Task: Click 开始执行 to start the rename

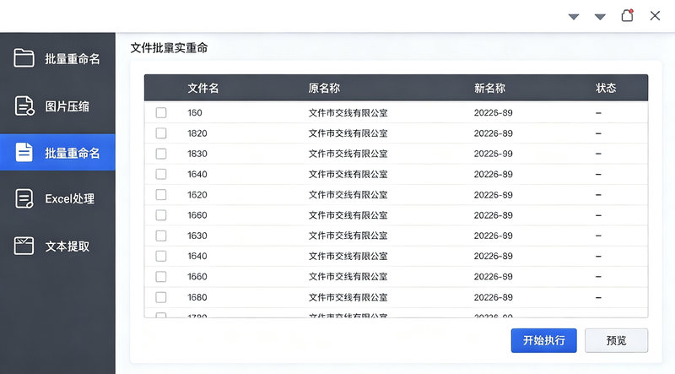Action: pyautogui.click(x=543, y=340)
